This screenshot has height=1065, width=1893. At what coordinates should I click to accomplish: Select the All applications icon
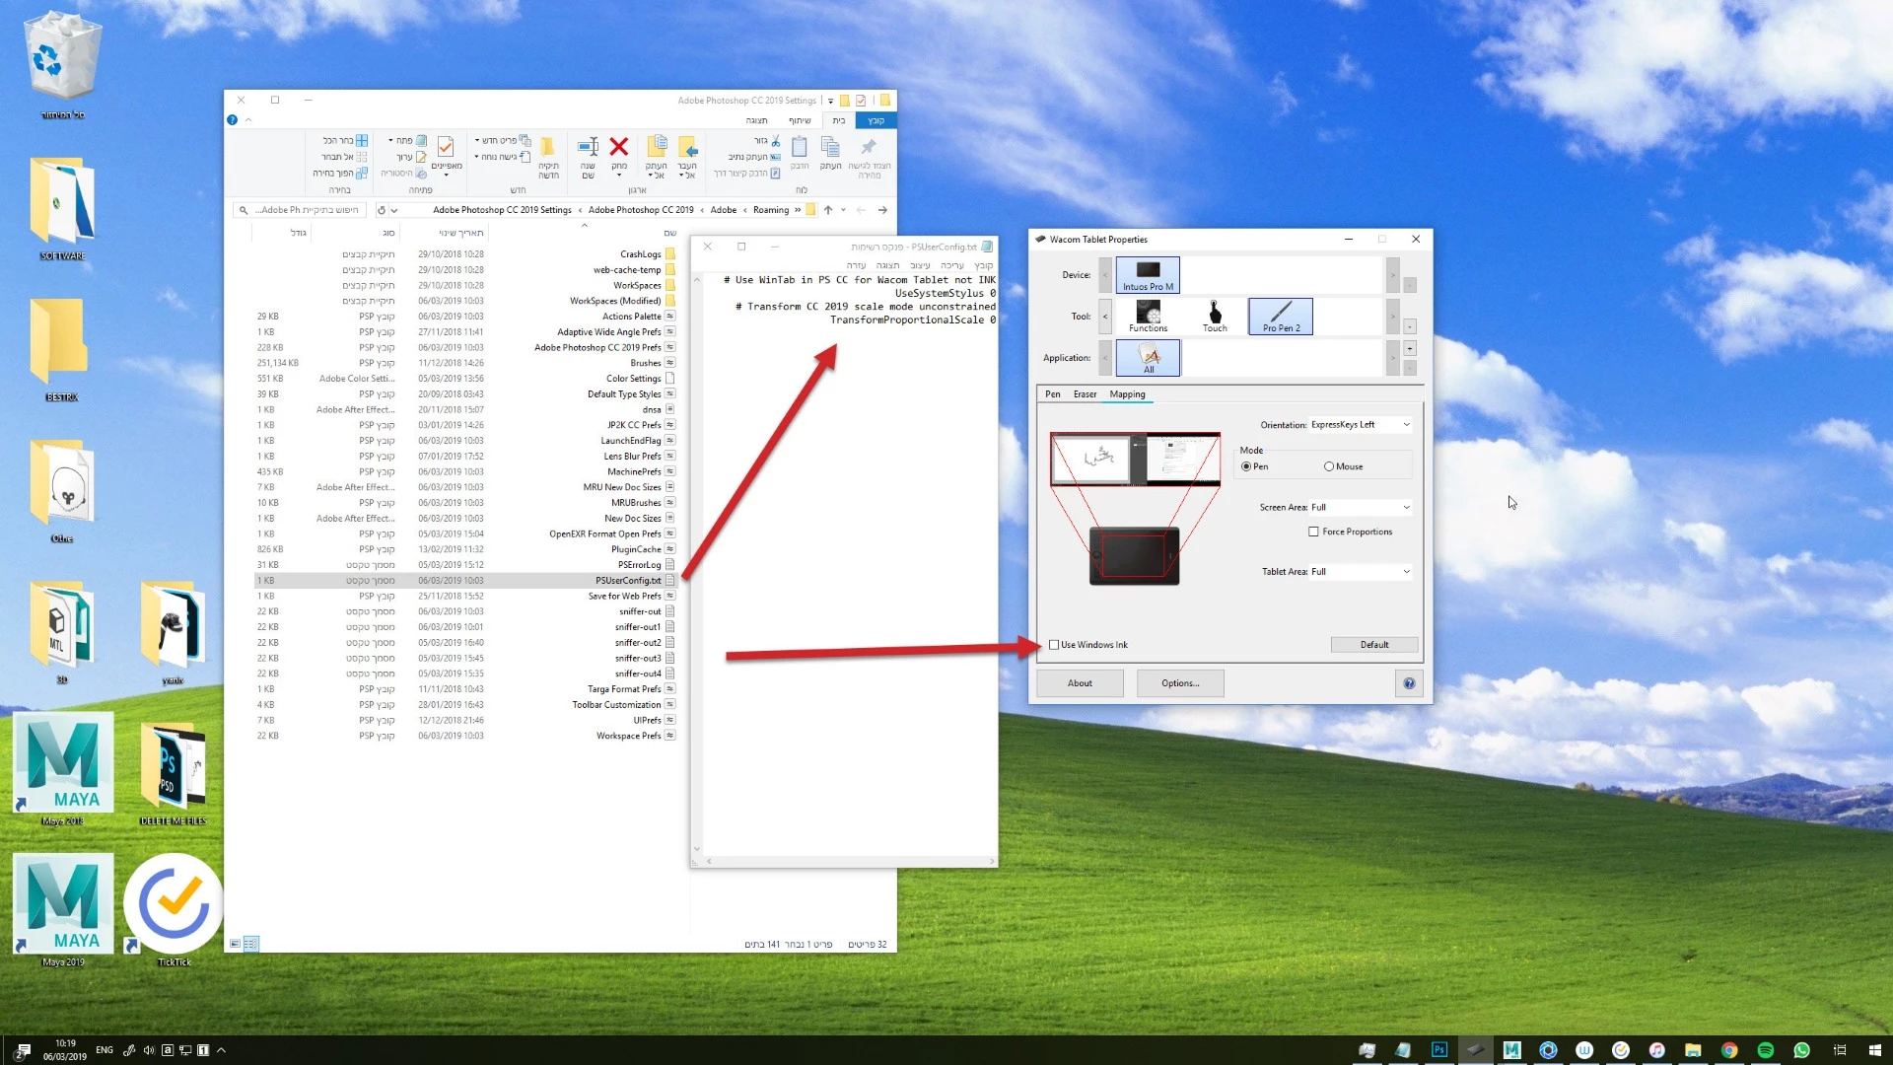click(x=1148, y=357)
